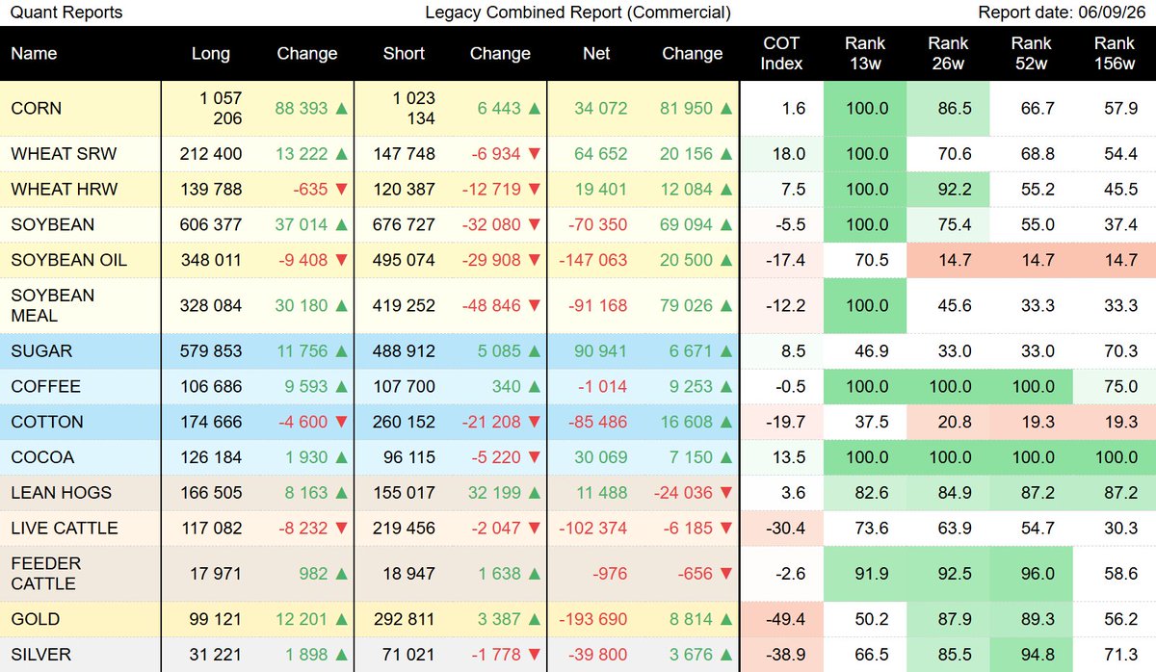Select the Long column header
This screenshot has width=1156, height=672.
coord(210,54)
